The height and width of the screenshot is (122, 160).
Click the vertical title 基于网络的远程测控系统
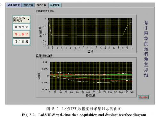tap(146, 49)
